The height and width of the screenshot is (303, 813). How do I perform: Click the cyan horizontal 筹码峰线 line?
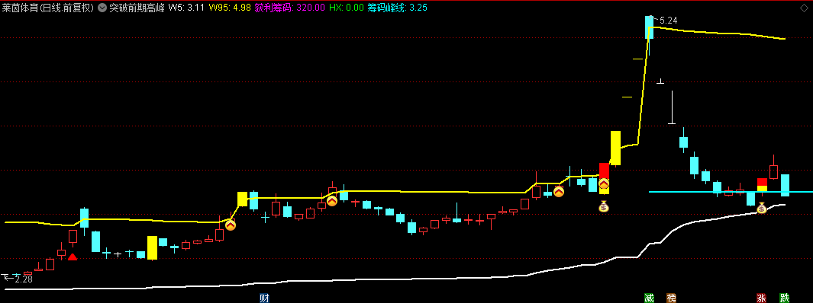731,192
